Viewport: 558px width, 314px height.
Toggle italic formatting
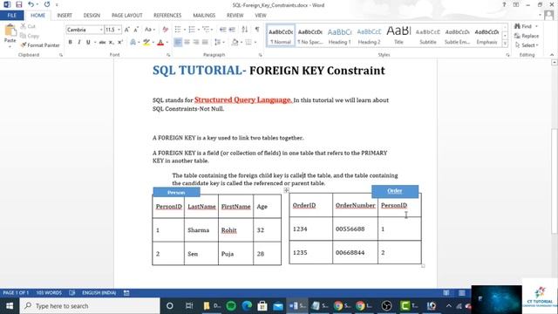pos(79,43)
